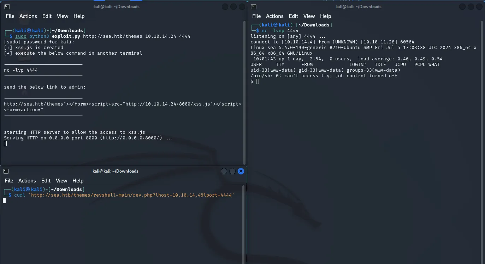Click the '10:01:43 up 1 day' uptime line
The width and height of the screenshot is (485, 264).
[x=348, y=59]
